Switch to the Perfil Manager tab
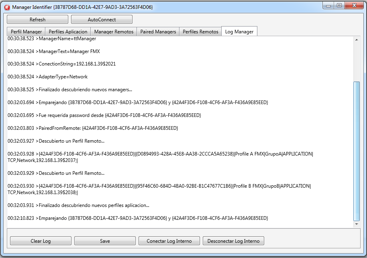The width and height of the screenshot is (367, 258). point(26,32)
